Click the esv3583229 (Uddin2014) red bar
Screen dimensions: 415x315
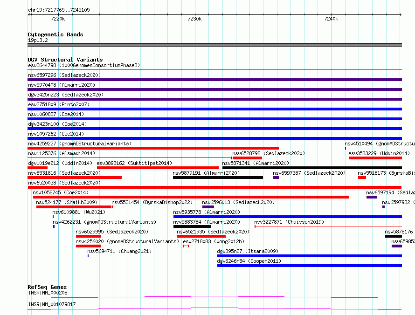click(375, 158)
